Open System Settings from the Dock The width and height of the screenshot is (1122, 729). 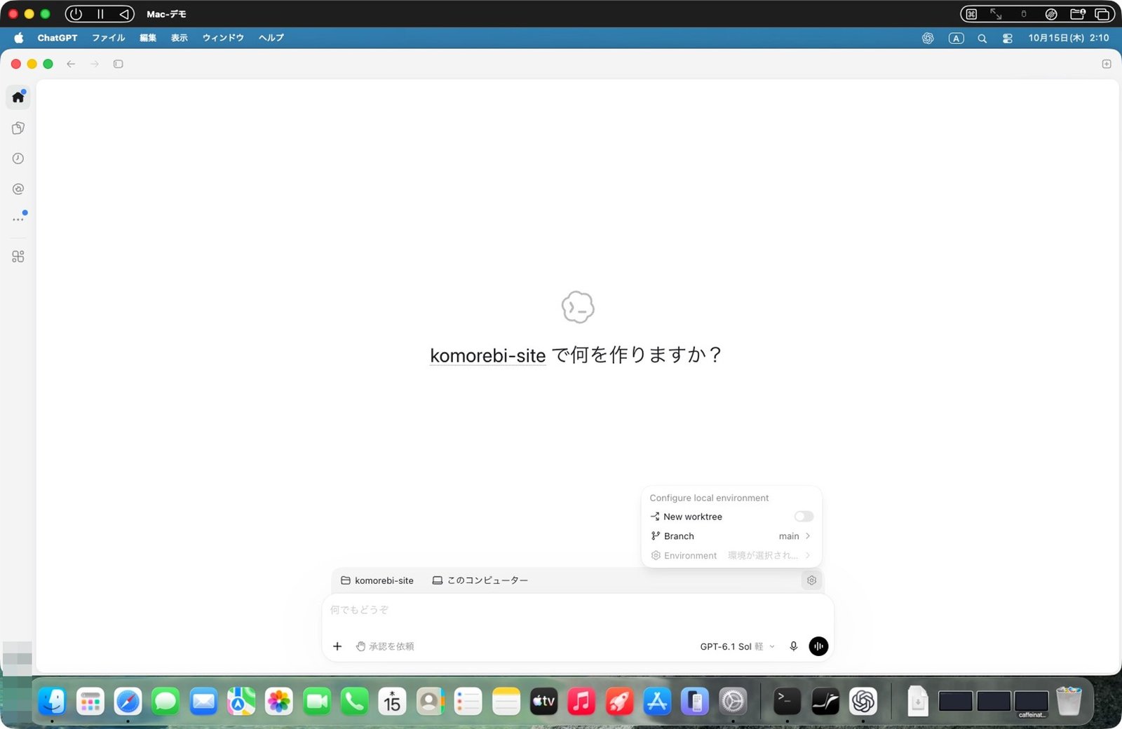(x=733, y=701)
